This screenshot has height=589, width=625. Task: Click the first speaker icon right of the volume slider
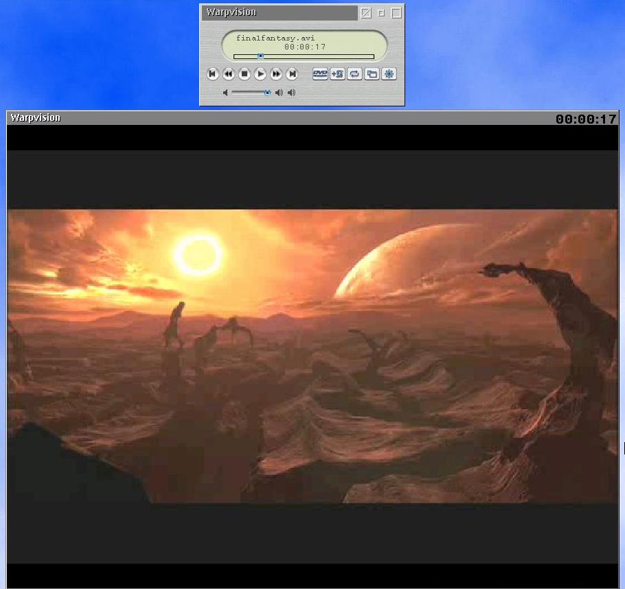[279, 93]
